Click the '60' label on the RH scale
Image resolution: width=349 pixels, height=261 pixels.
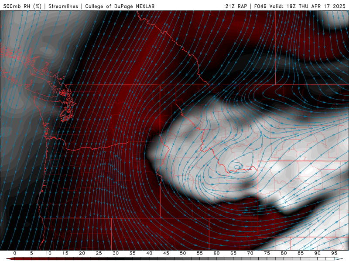click(216, 253)
